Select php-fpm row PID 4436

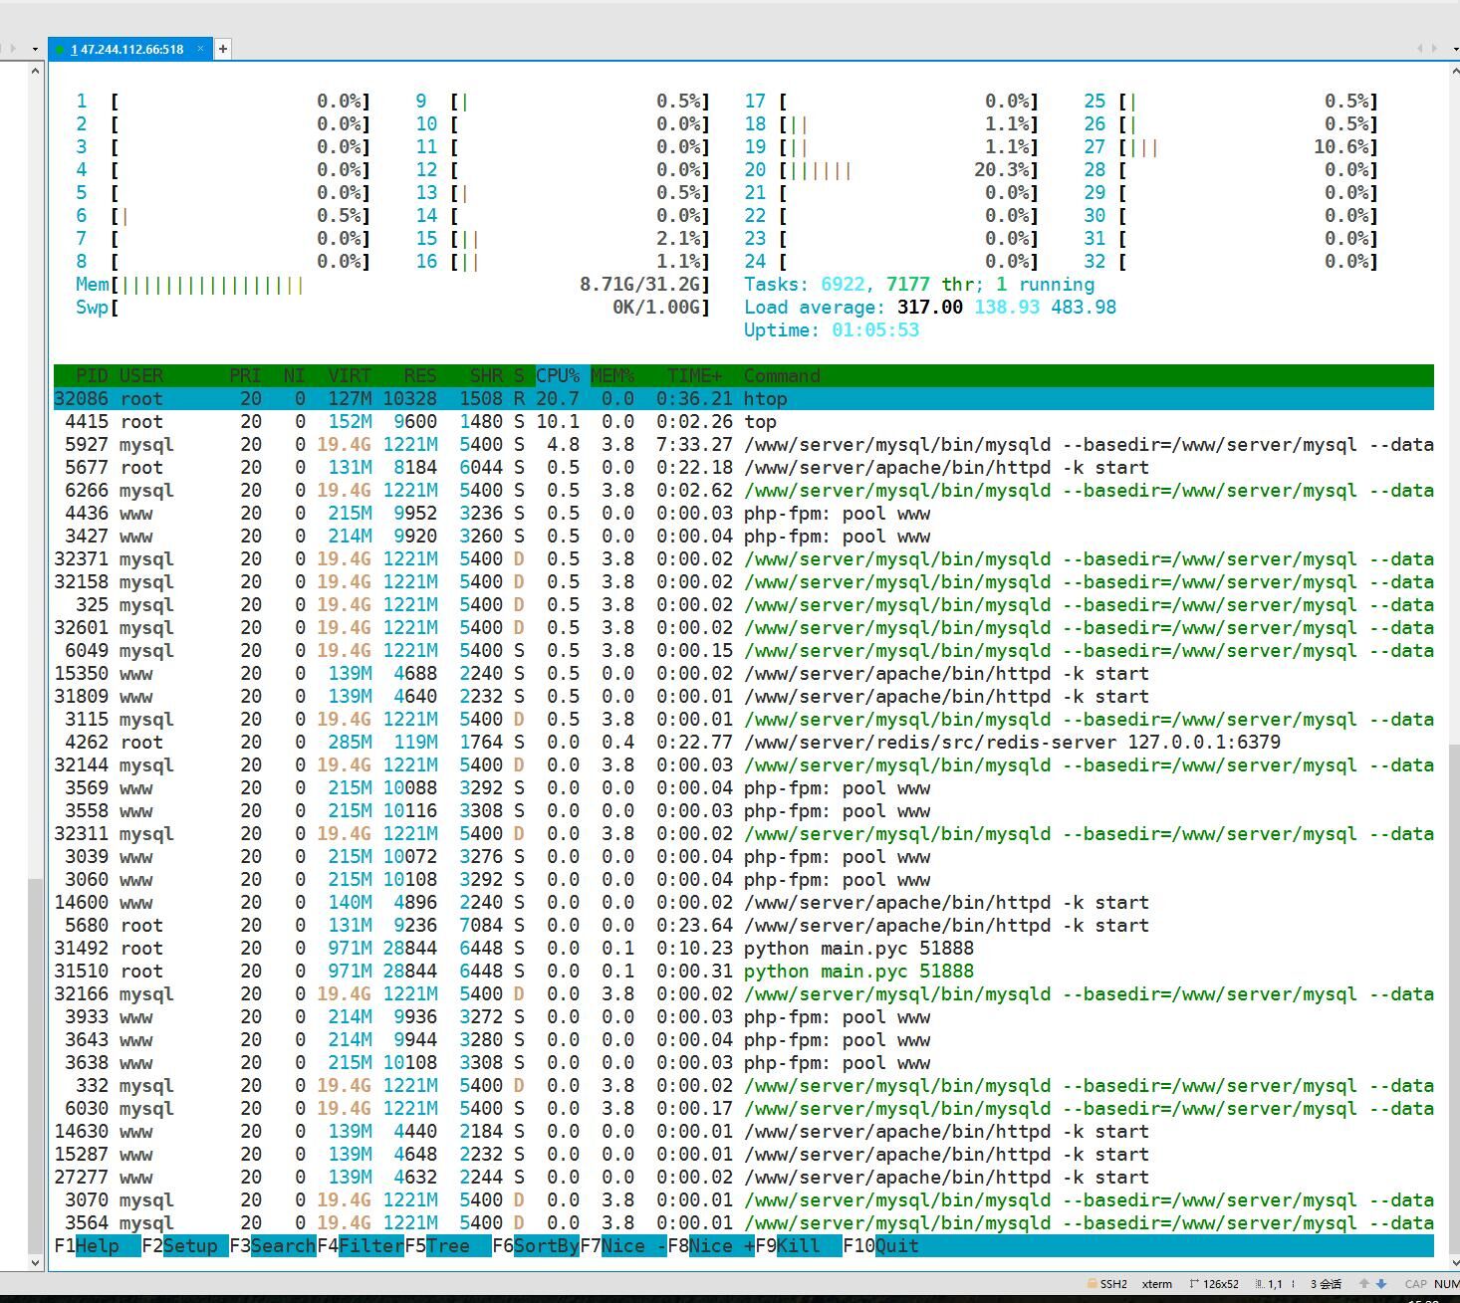[x=744, y=514]
